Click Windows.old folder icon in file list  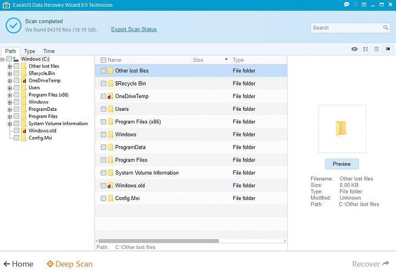click(x=110, y=185)
